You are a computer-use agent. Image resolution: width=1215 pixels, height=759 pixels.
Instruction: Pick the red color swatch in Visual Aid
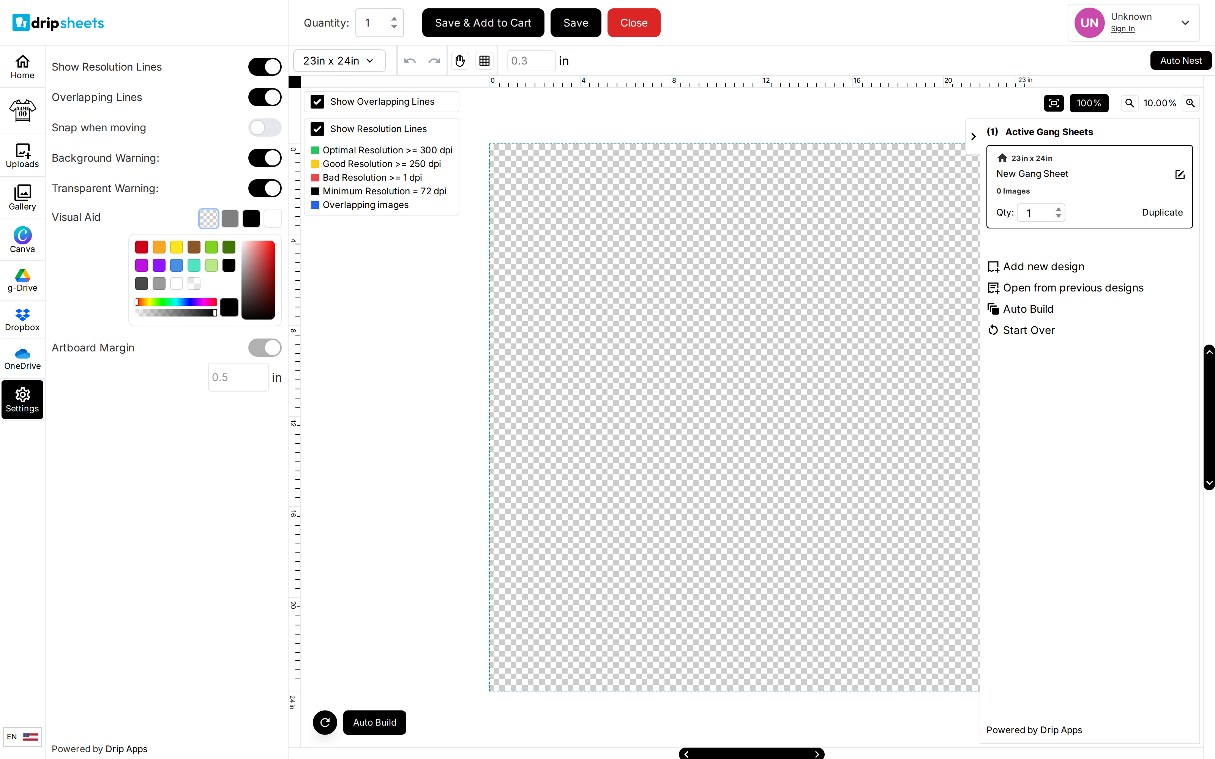(x=142, y=247)
